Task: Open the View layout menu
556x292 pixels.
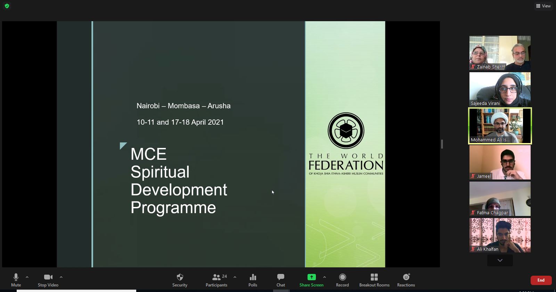Action: coord(543,6)
